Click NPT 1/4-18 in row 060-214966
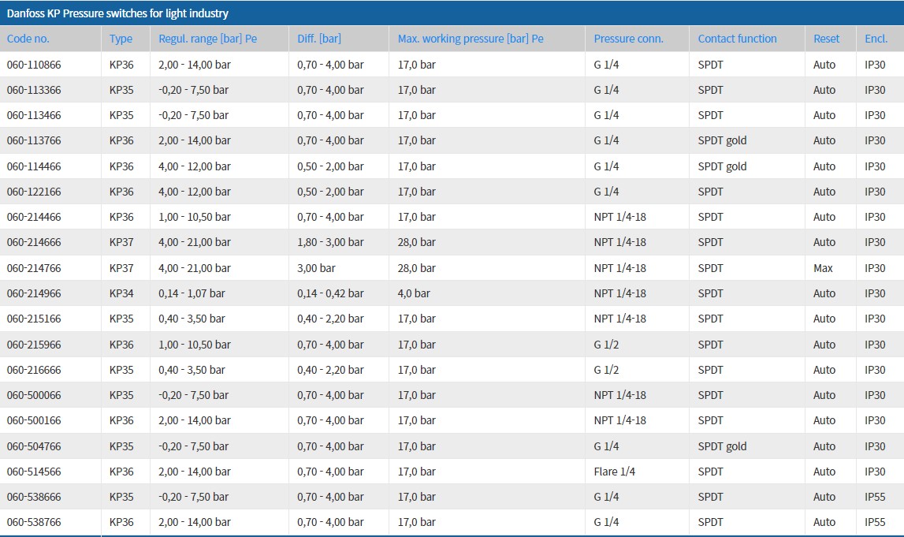 click(x=620, y=293)
